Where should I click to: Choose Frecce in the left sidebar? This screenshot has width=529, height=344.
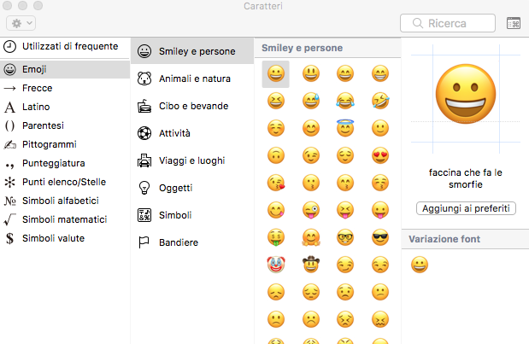click(65, 88)
